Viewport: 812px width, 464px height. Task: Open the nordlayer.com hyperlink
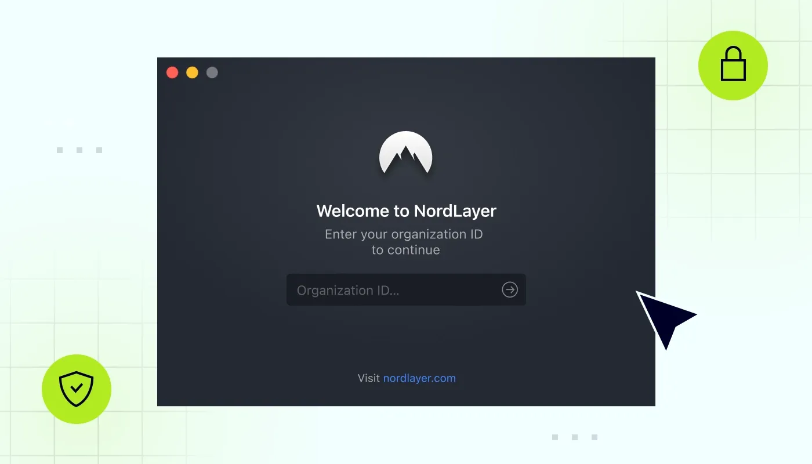pyautogui.click(x=419, y=378)
